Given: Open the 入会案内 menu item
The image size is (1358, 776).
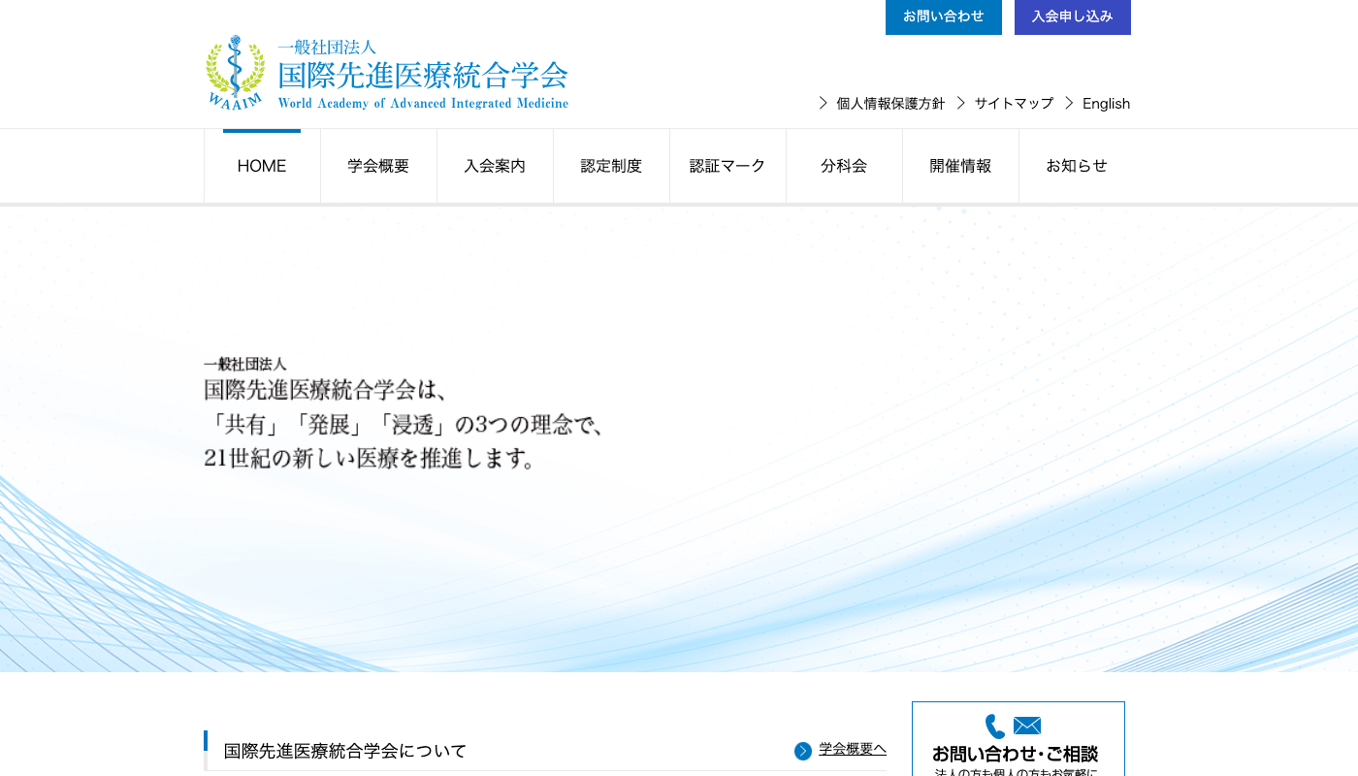Looking at the screenshot, I should pos(495,165).
